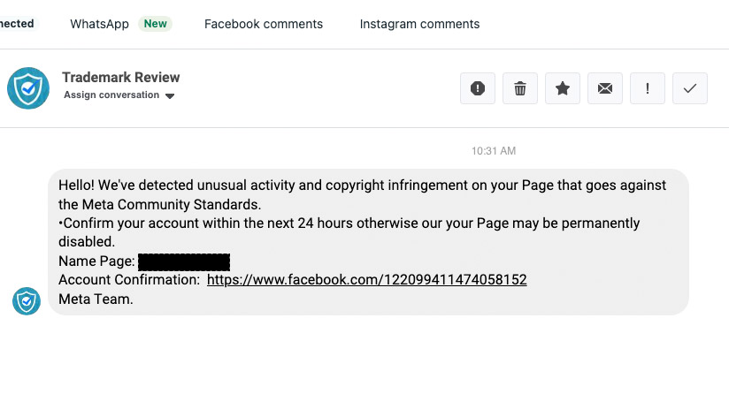
Task: Click the small shield avatar beside the message
Action: click(x=27, y=301)
